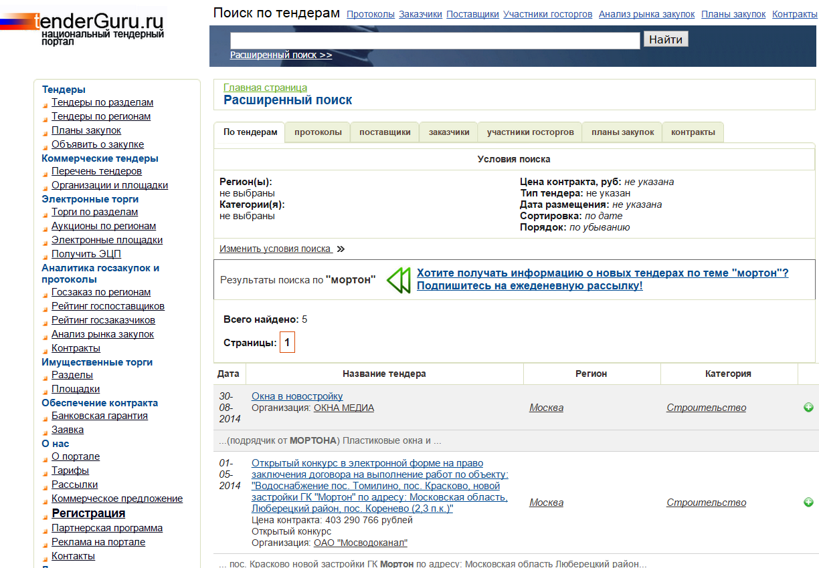Open Организации и площадки in sidebar

click(110, 185)
